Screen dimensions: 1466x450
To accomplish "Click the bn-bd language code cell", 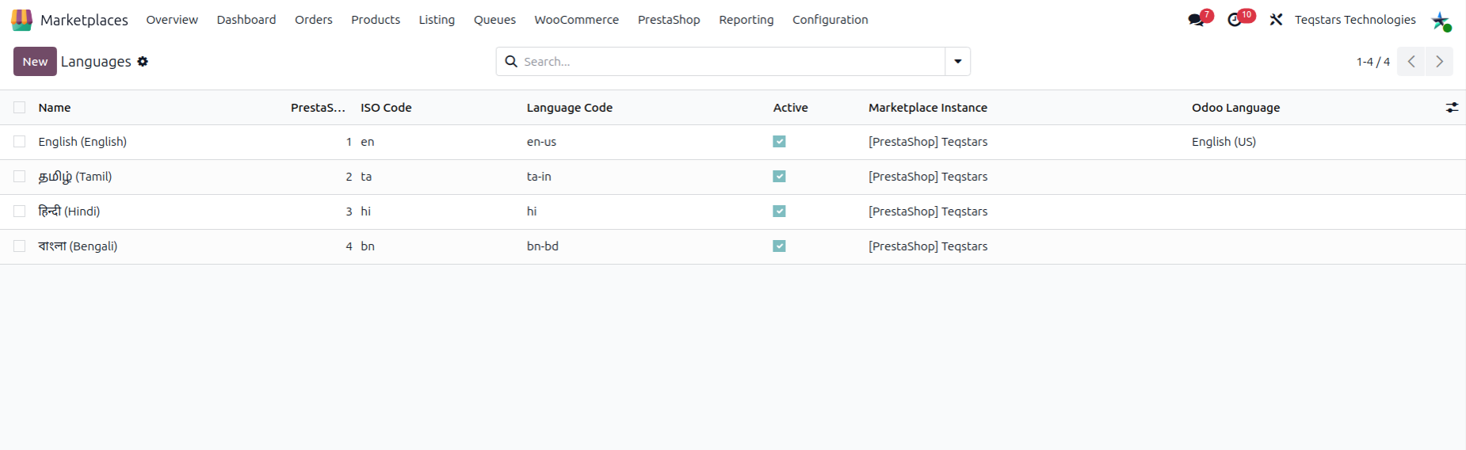I will pyautogui.click(x=543, y=246).
